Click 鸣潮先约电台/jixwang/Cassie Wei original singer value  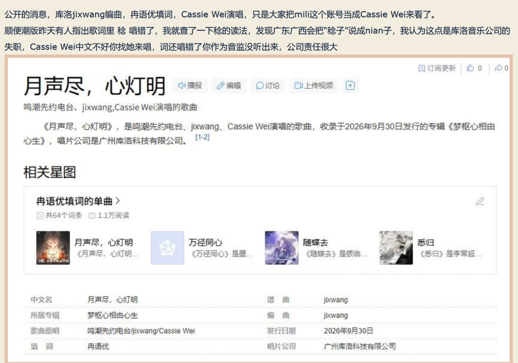pyautogui.click(x=141, y=330)
